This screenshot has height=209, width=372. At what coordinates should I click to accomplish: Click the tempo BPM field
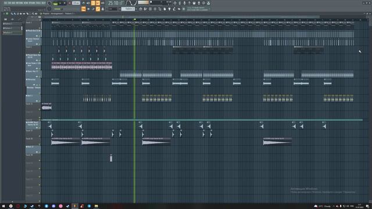tap(76, 3)
